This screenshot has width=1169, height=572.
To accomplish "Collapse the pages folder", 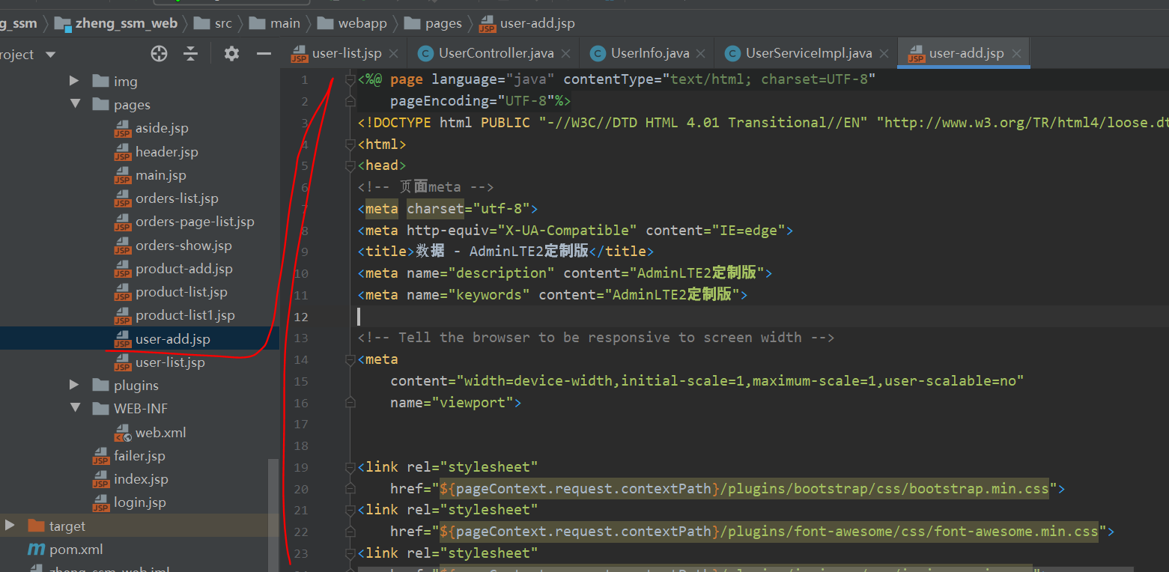I will click(x=75, y=104).
